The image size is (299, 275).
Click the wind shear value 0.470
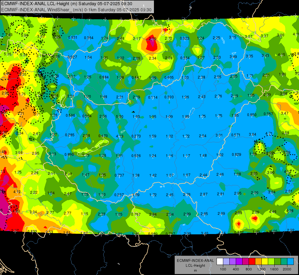click(103, 136)
